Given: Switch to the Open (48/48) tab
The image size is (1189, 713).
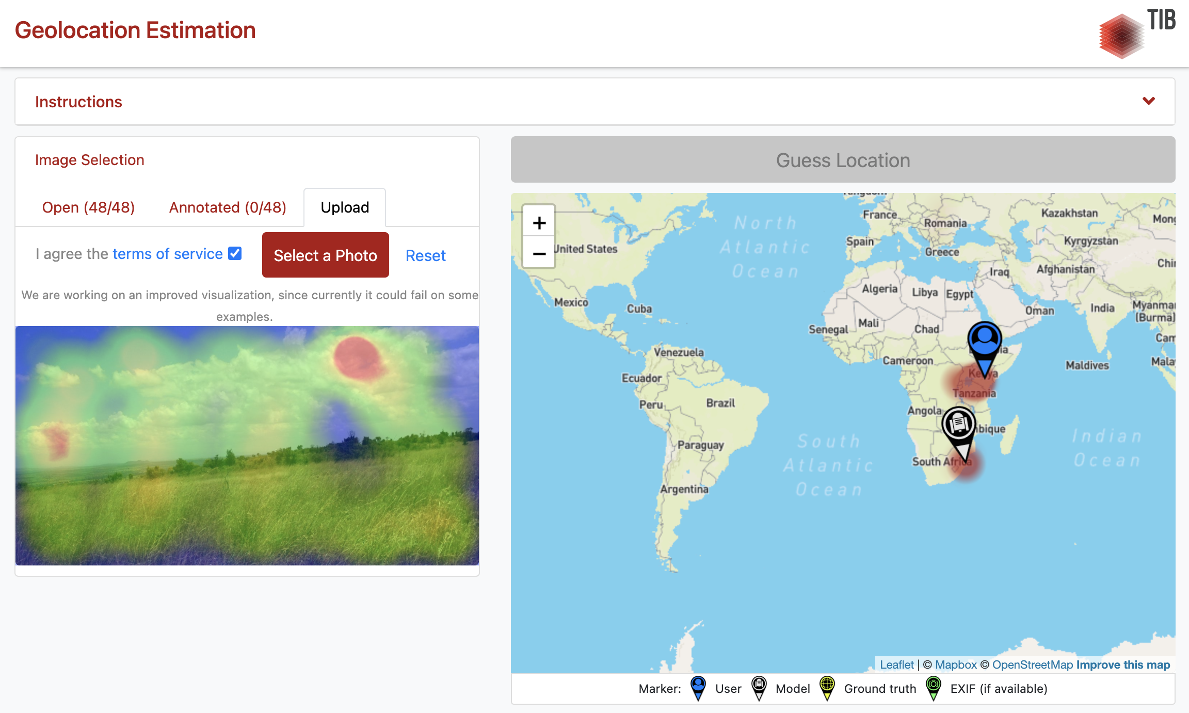Looking at the screenshot, I should (88, 207).
